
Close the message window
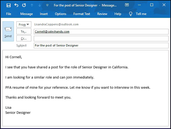tap(164, 5)
